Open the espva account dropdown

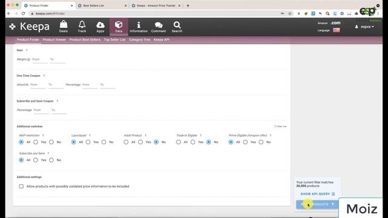pos(364,27)
